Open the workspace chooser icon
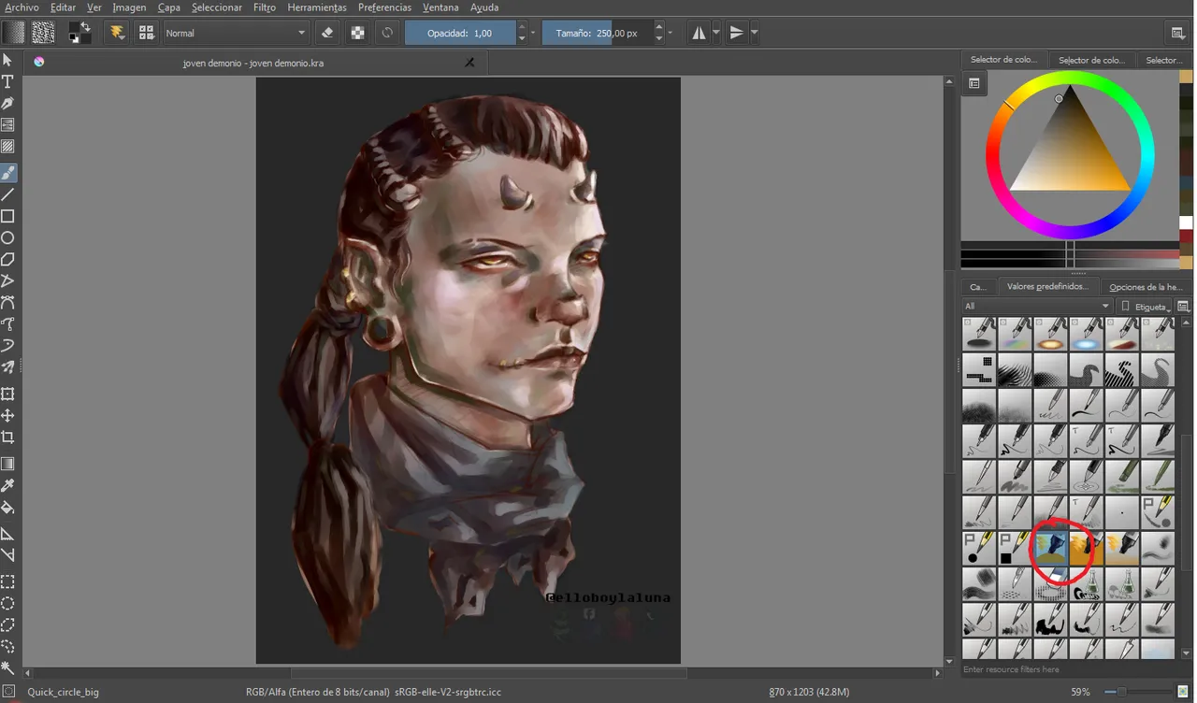This screenshot has width=1197, height=703. (x=1178, y=33)
